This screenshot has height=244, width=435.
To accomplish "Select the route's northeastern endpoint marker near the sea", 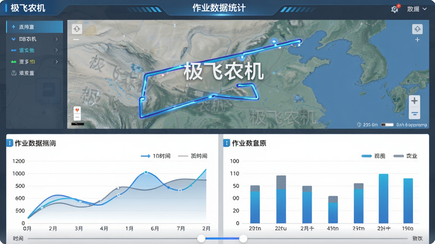I will click(299, 42).
